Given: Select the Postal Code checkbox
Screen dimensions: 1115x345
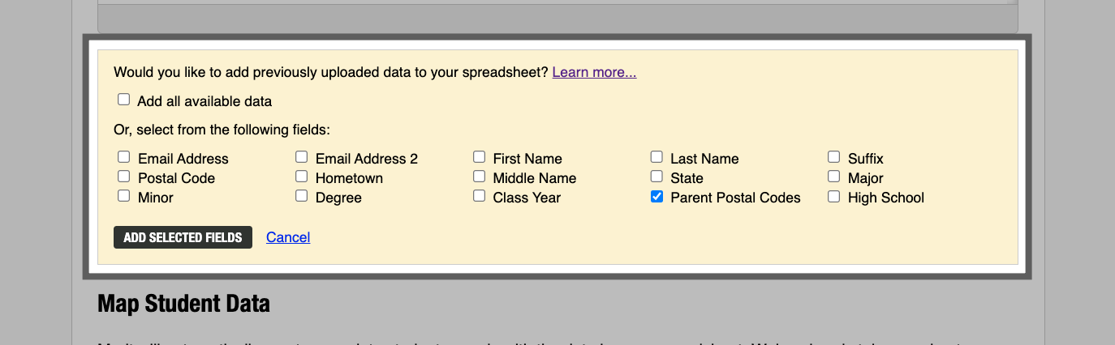Looking at the screenshot, I should 124,177.
